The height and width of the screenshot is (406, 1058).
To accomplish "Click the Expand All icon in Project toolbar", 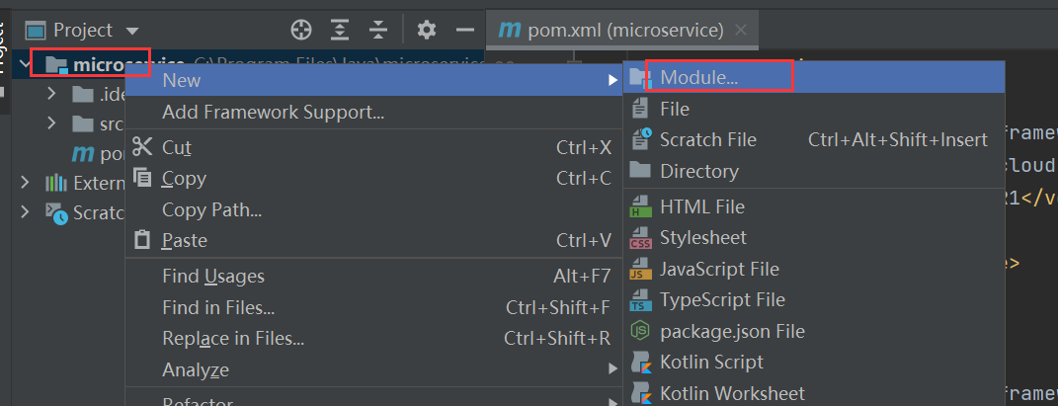I will click(340, 30).
